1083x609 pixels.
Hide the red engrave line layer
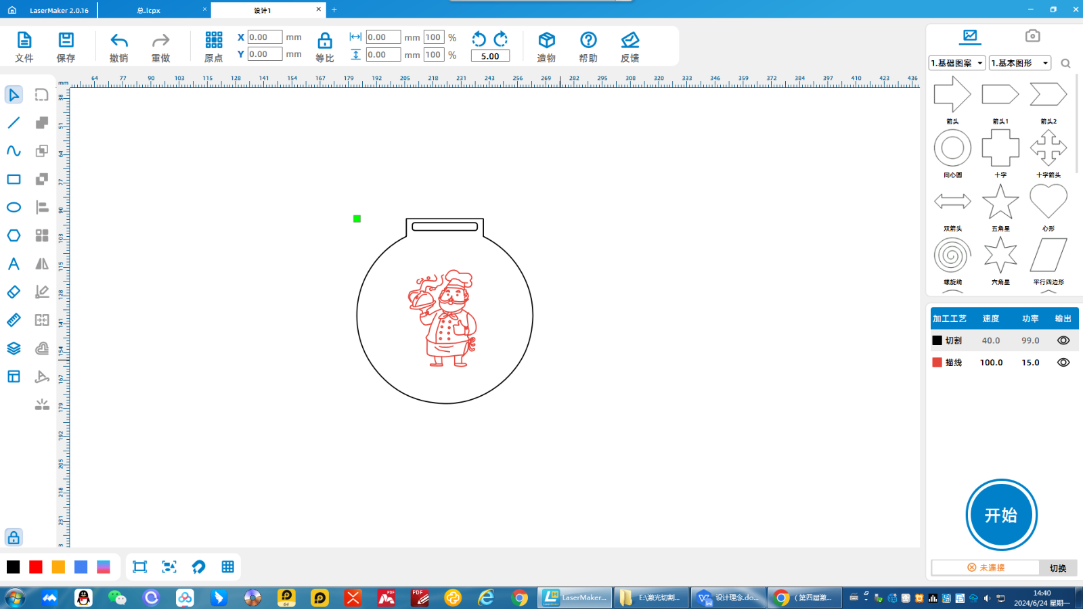click(1063, 363)
